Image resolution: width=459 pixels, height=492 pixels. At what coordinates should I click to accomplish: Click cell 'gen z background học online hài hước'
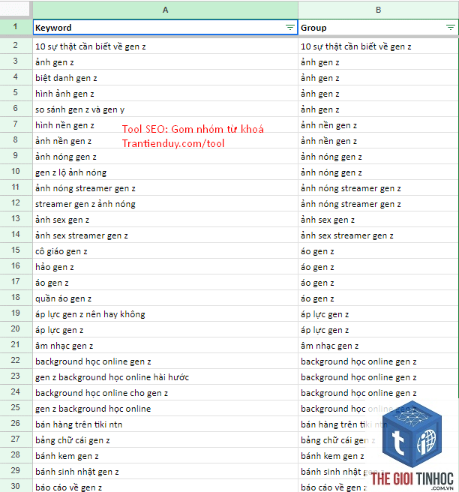click(x=165, y=376)
